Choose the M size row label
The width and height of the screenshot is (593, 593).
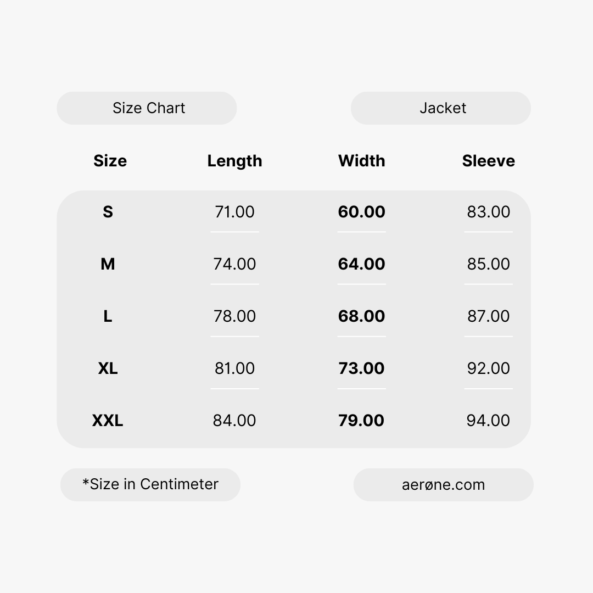coord(108,264)
